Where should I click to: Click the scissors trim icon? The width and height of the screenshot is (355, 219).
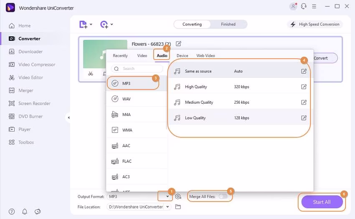coord(91,74)
